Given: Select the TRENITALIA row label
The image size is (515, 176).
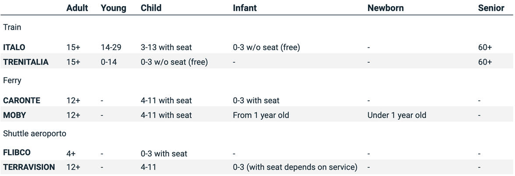Looking at the screenshot, I should coord(26,62).
